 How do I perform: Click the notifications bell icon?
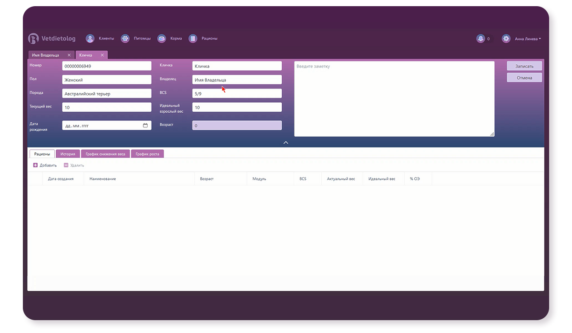pos(480,39)
